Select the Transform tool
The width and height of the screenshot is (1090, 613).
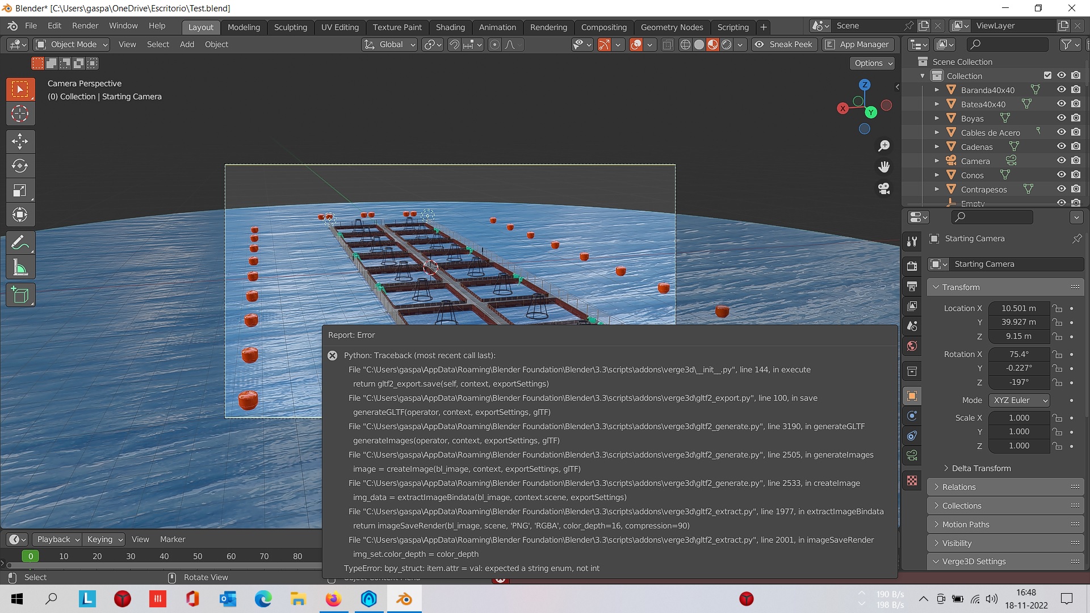pyautogui.click(x=20, y=215)
